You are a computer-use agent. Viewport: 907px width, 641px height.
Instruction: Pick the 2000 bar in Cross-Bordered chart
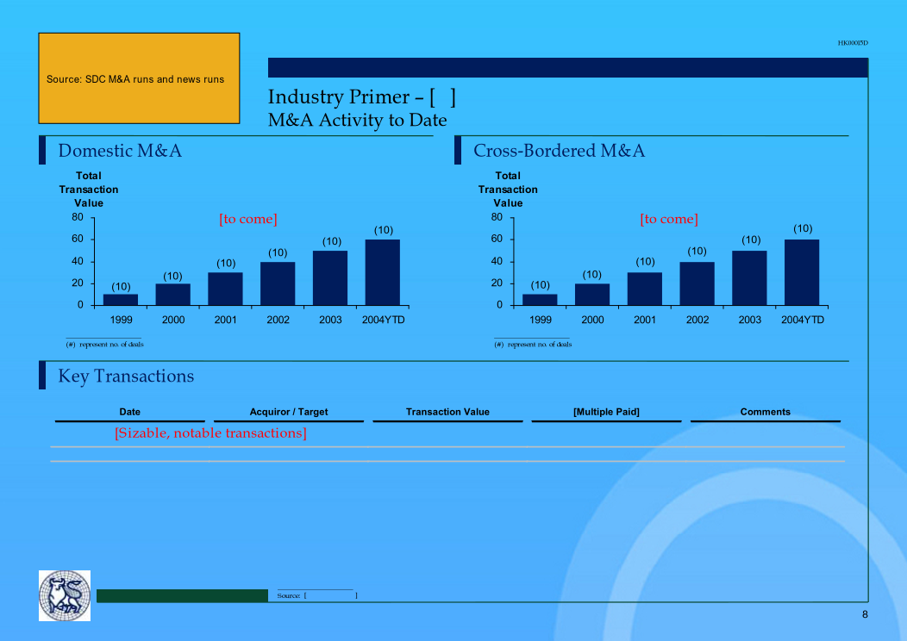click(592, 294)
